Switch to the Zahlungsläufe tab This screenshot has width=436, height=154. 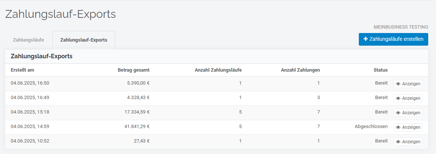click(x=28, y=40)
